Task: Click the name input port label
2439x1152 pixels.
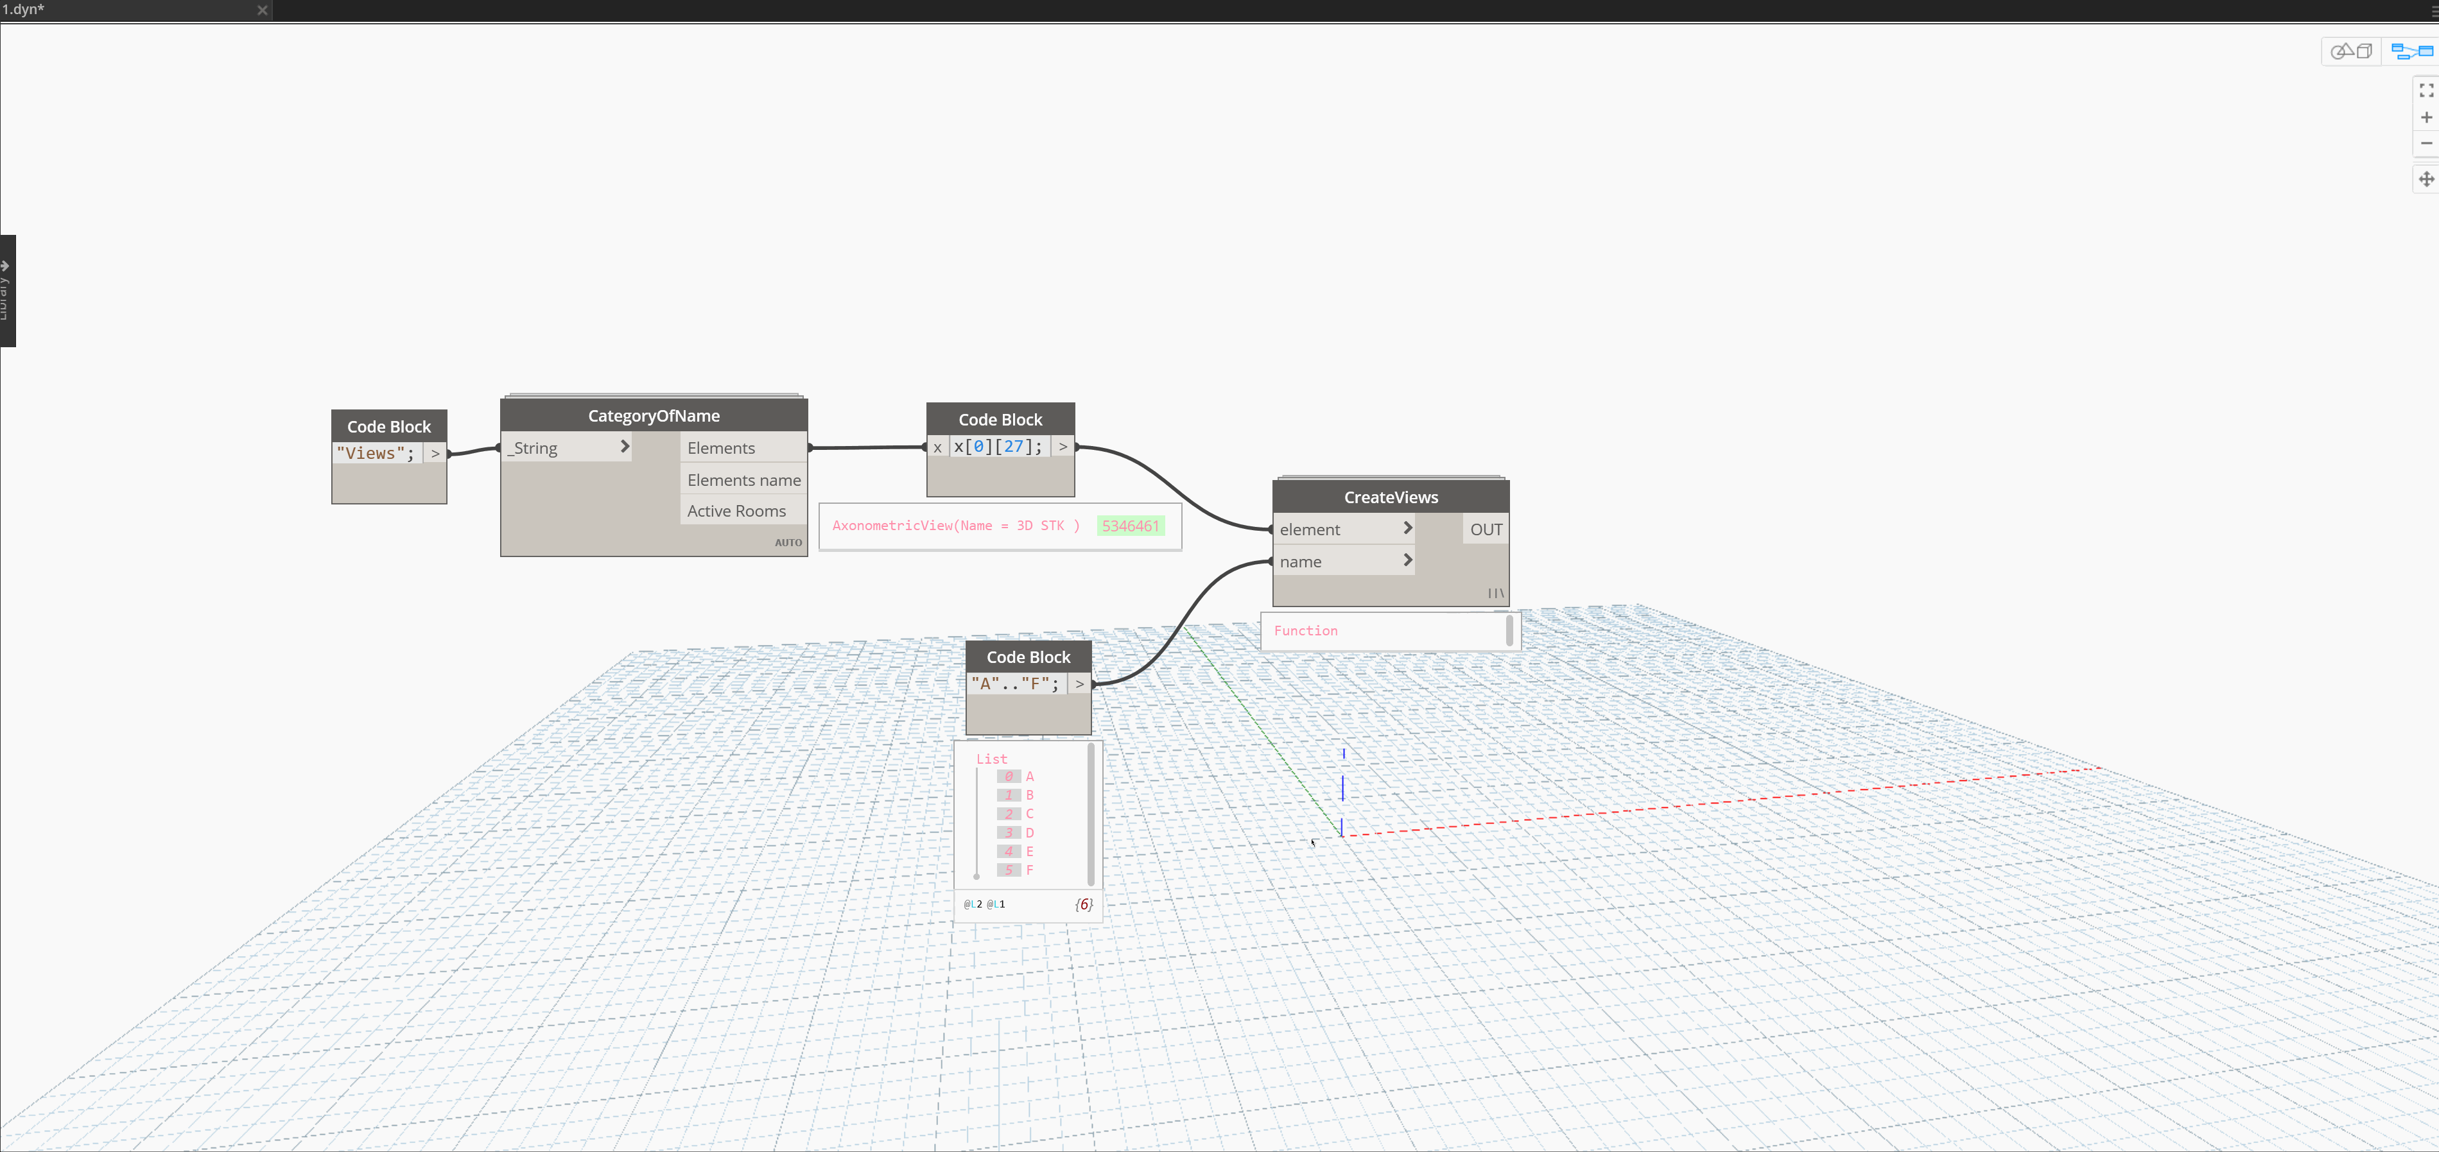Action: (1300, 562)
